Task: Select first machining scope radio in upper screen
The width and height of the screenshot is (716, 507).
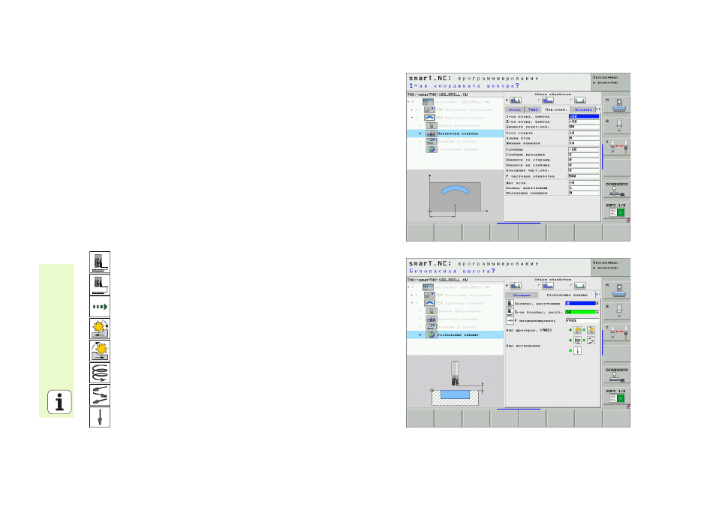Action: click(x=507, y=100)
